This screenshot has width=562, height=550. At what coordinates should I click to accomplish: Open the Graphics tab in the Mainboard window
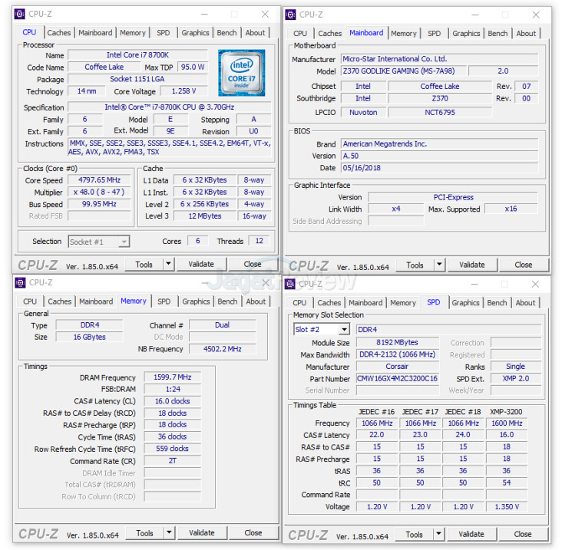(x=466, y=34)
